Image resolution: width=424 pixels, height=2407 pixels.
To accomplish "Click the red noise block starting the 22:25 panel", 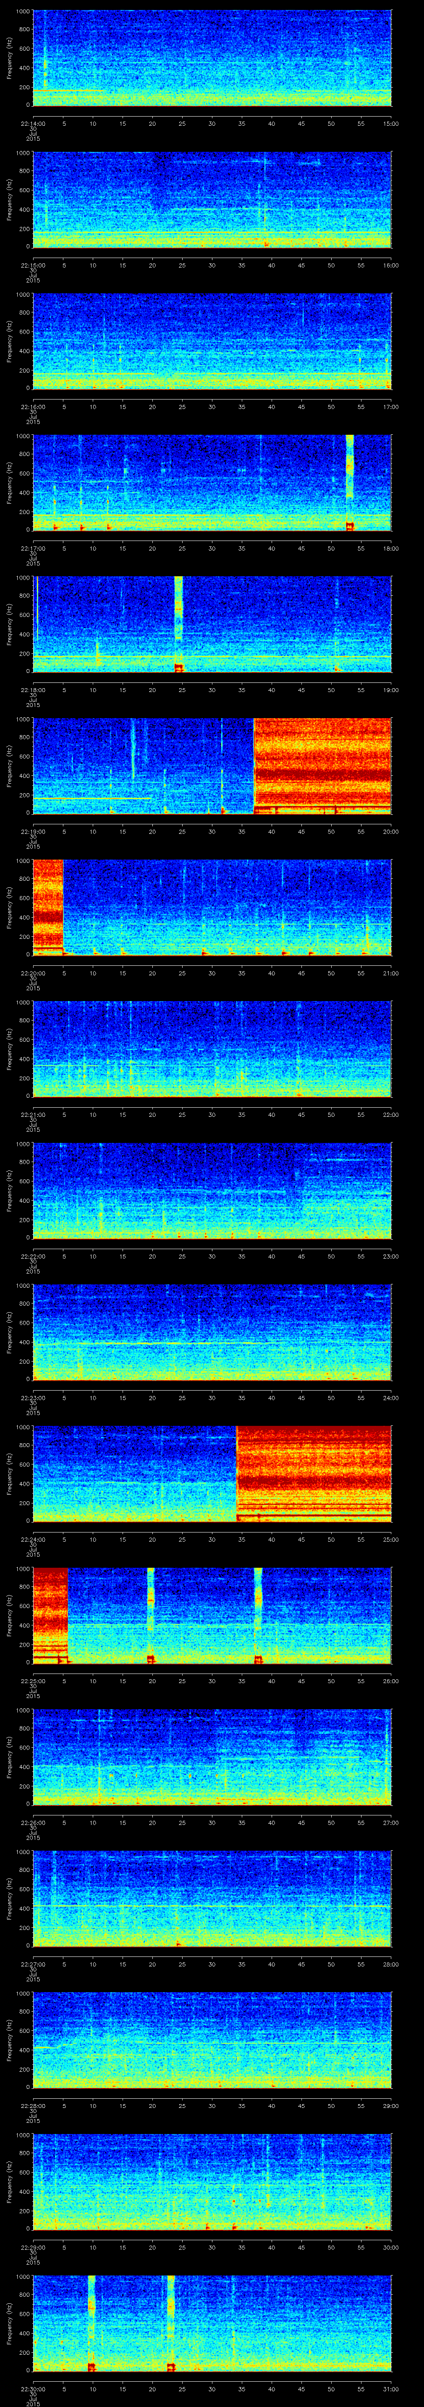I will (51, 1615).
